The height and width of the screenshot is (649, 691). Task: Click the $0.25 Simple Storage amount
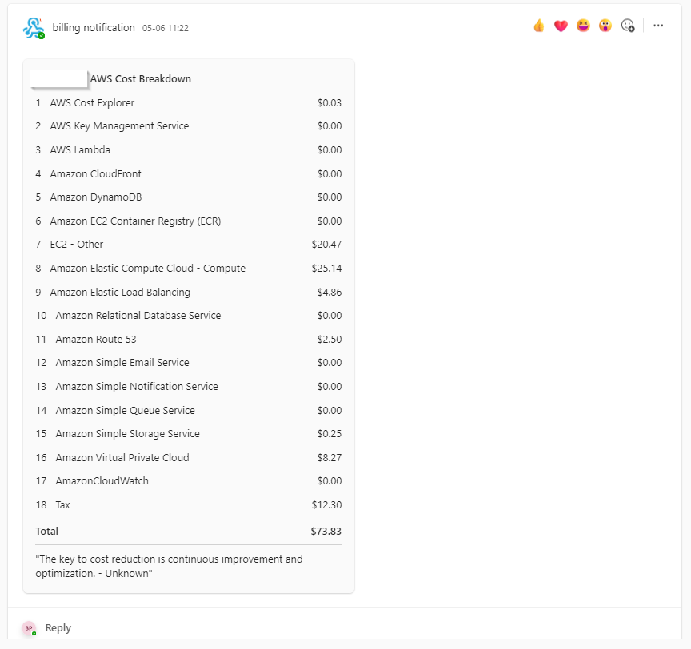pos(330,434)
